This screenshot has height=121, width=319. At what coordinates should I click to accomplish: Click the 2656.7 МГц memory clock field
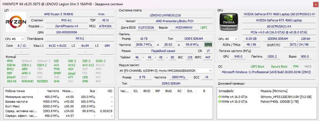pos(144,44)
